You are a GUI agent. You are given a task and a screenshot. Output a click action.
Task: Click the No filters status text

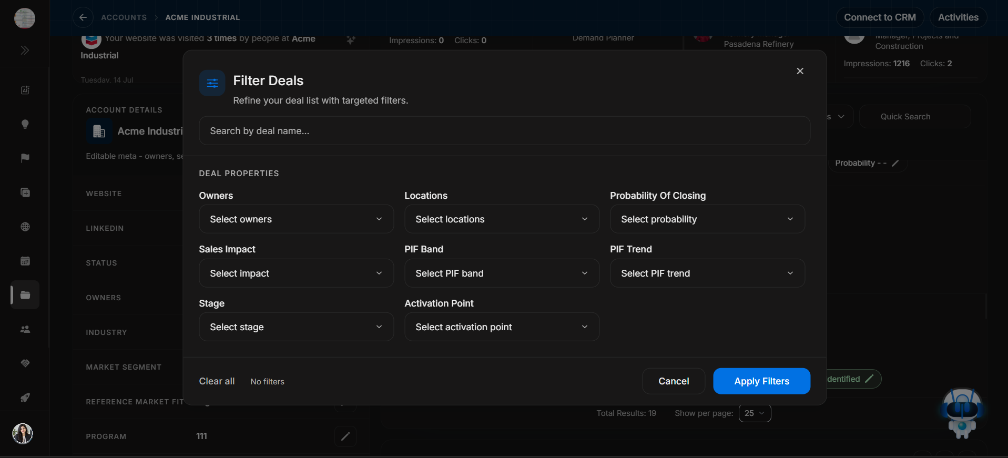click(267, 382)
